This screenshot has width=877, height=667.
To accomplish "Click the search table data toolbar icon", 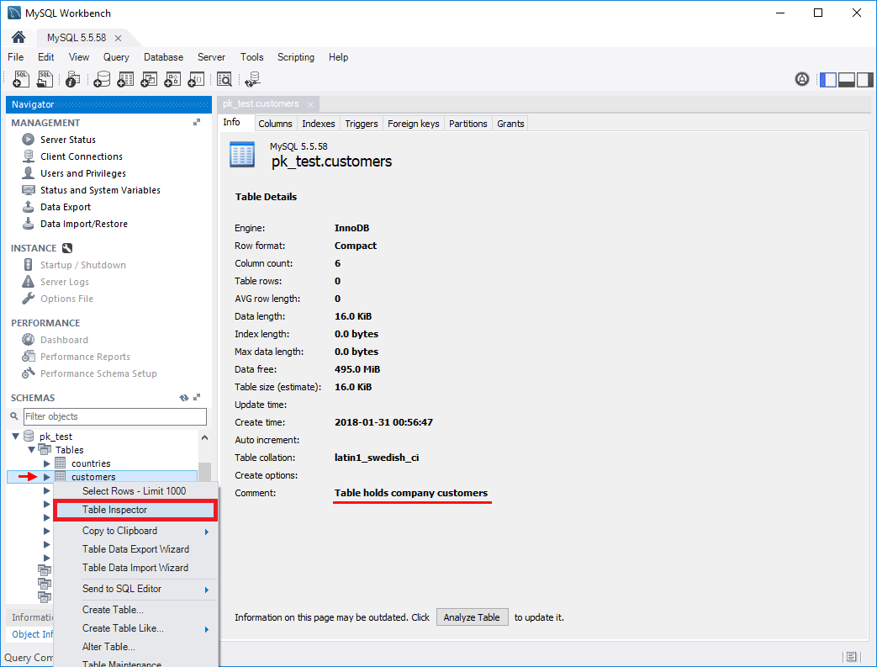I will (225, 79).
